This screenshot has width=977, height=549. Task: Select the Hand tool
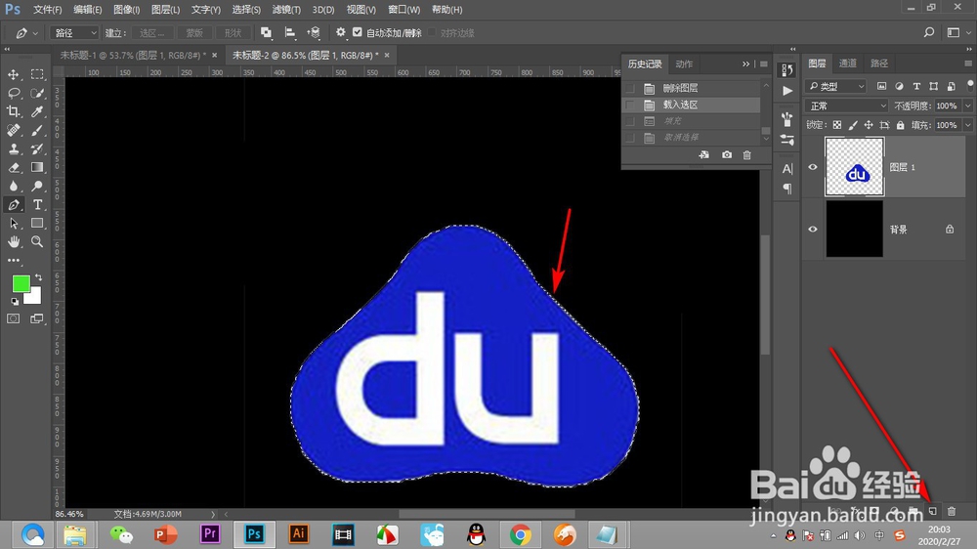(x=13, y=242)
